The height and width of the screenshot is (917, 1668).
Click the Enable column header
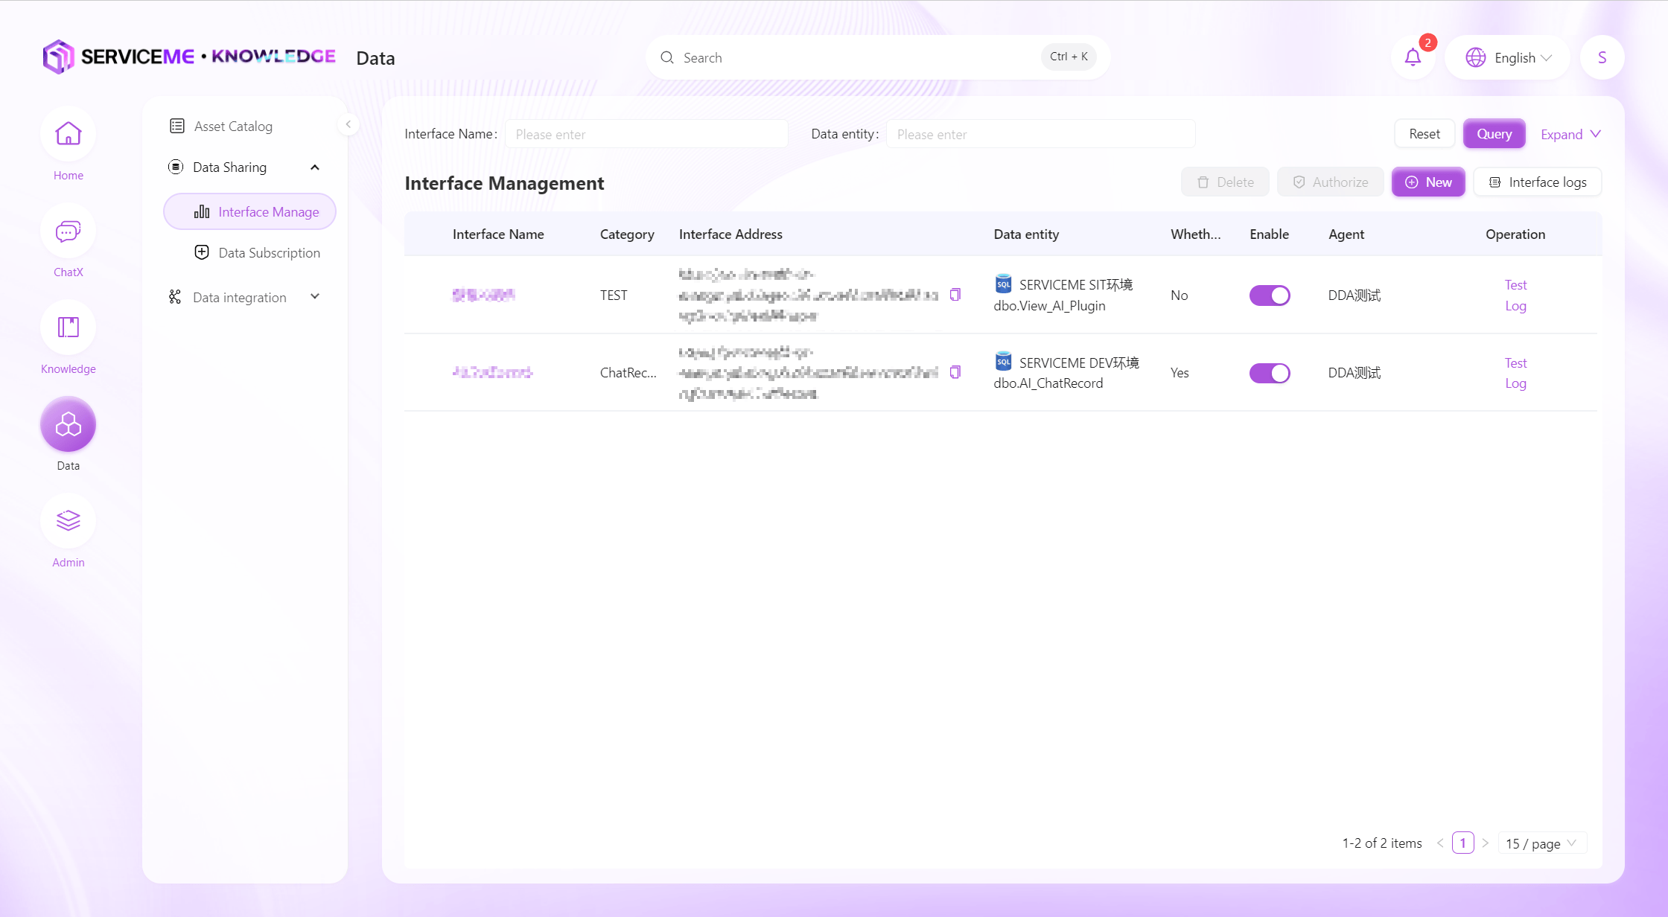click(x=1269, y=234)
